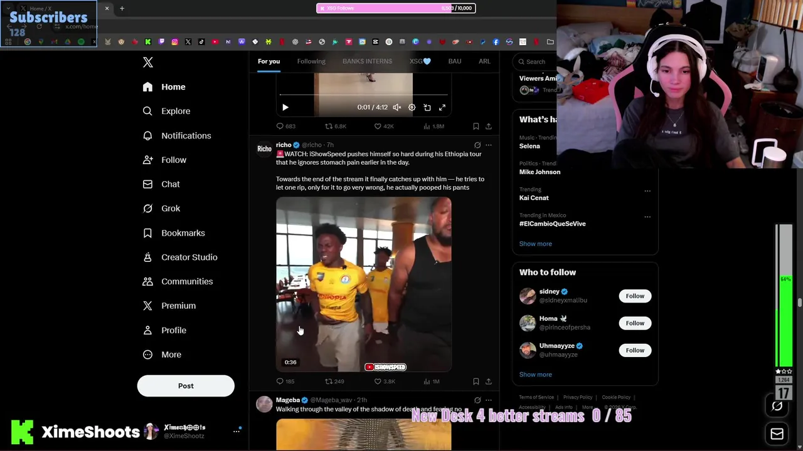
Task: Bookmark richo's post
Action: [x=476, y=381]
